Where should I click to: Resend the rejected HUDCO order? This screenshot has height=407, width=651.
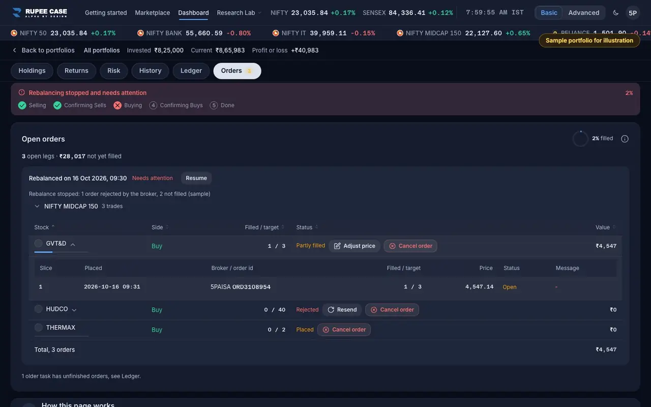[342, 310]
